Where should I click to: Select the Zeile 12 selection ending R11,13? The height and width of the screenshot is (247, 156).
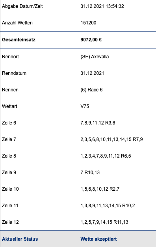pyautogui.click(x=104, y=222)
